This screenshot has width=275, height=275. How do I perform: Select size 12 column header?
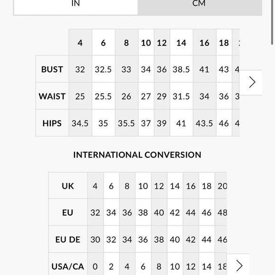[x=162, y=42]
